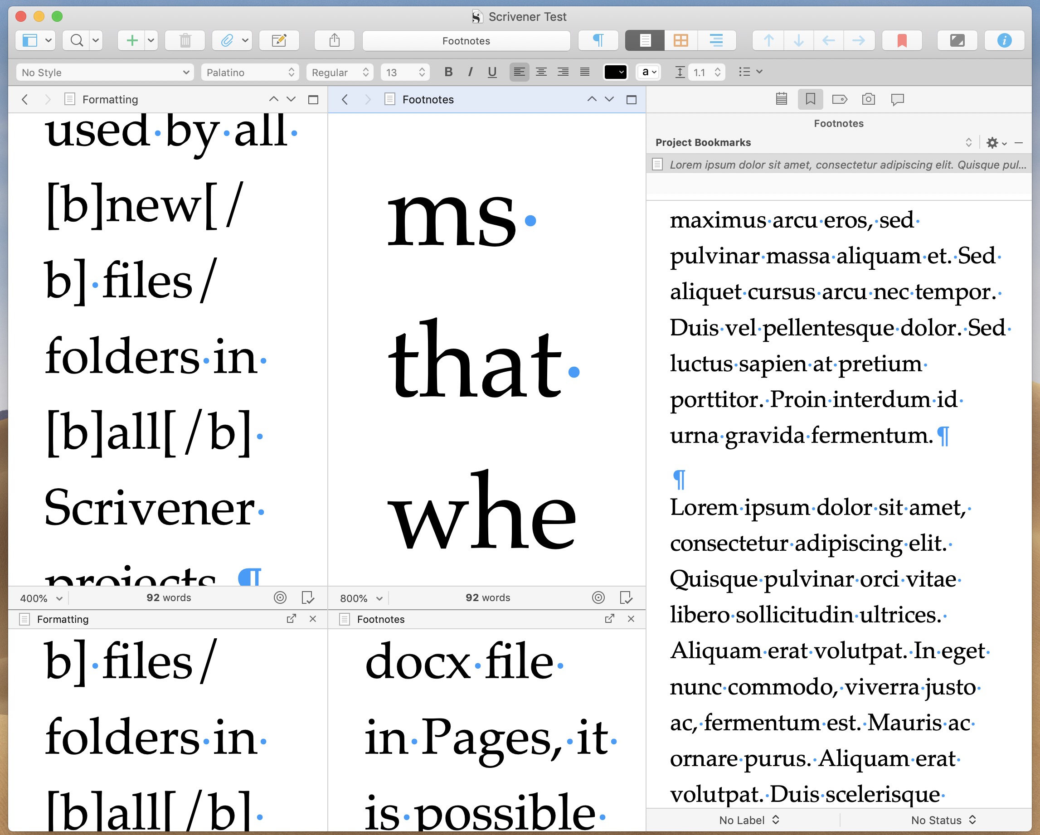Click the No Label selector
This screenshot has width=1040, height=835.
coord(748,820)
